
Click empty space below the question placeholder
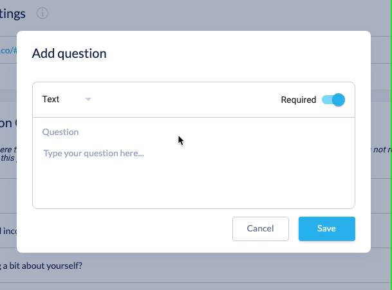click(x=193, y=186)
